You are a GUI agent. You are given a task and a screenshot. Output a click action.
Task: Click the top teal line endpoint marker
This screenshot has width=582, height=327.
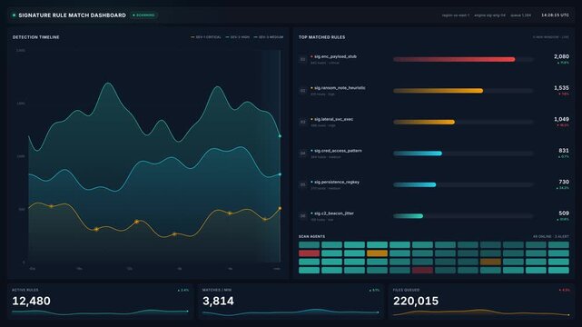click(x=280, y=136)
